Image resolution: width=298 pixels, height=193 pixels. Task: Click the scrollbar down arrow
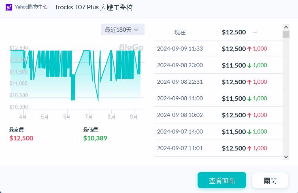286,157
